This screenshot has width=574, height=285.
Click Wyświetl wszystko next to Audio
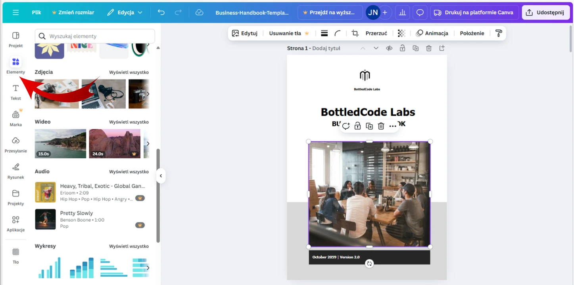pos(129,171)
